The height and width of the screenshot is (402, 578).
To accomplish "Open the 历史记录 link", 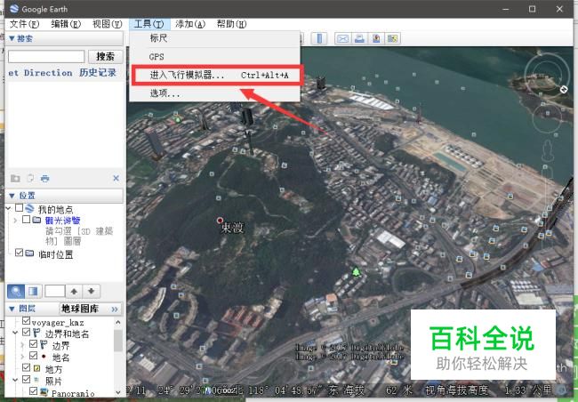I will [x=98, y=73].
